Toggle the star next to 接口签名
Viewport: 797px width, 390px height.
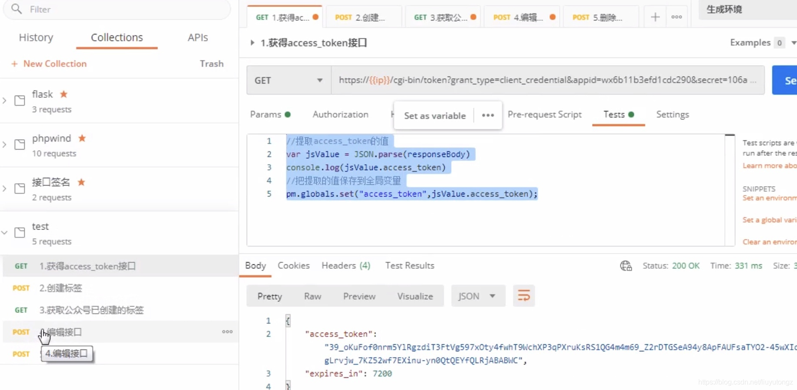pos(81,182)
